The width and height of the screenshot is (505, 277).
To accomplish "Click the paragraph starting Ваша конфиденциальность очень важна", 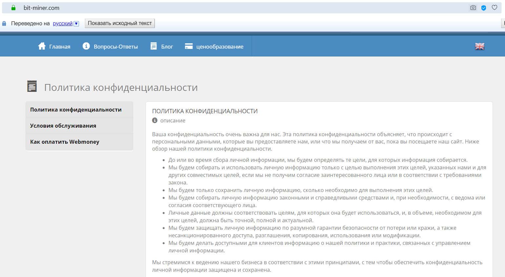I will click(x=315, y=141).
